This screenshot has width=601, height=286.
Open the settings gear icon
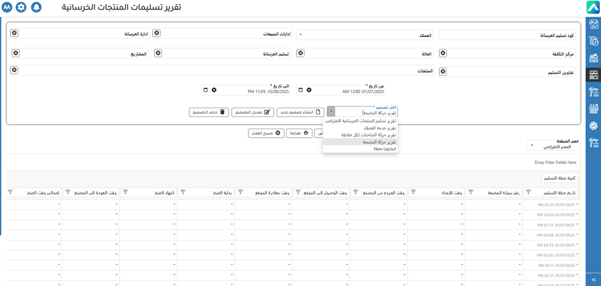[22, 7]
